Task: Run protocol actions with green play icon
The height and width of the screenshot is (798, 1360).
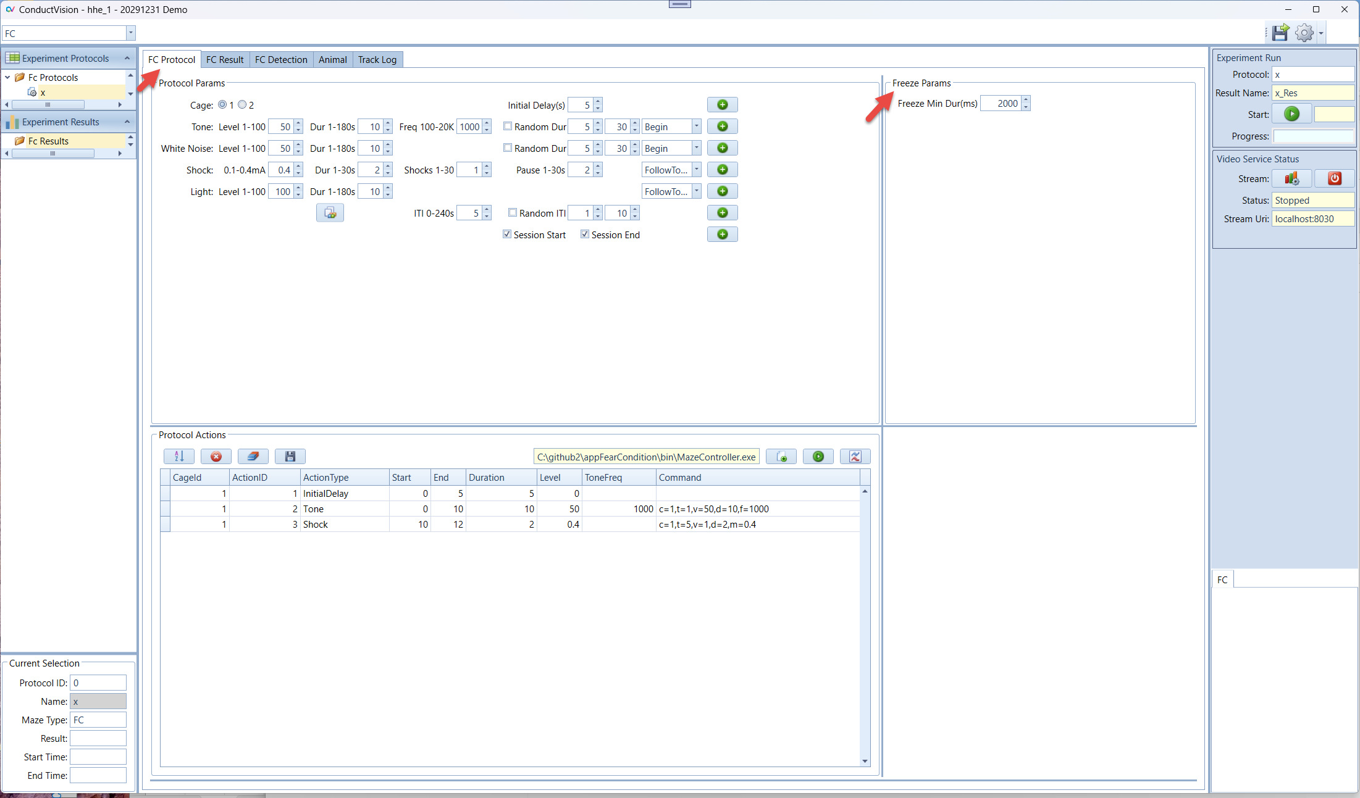Action: (818, 456)
